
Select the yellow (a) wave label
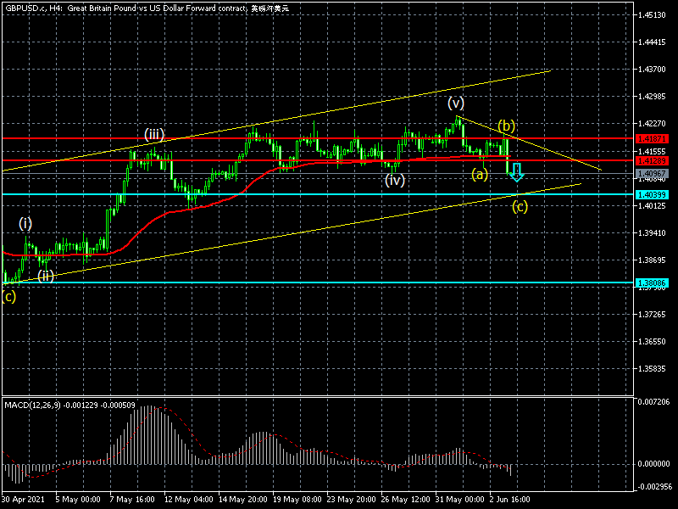click(x=480, y=174)
